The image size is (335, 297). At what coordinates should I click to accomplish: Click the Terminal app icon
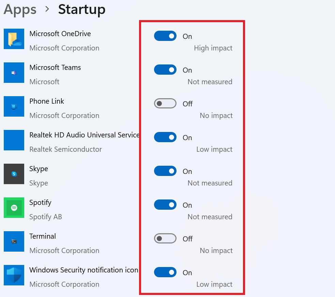(x=14, y=241)
